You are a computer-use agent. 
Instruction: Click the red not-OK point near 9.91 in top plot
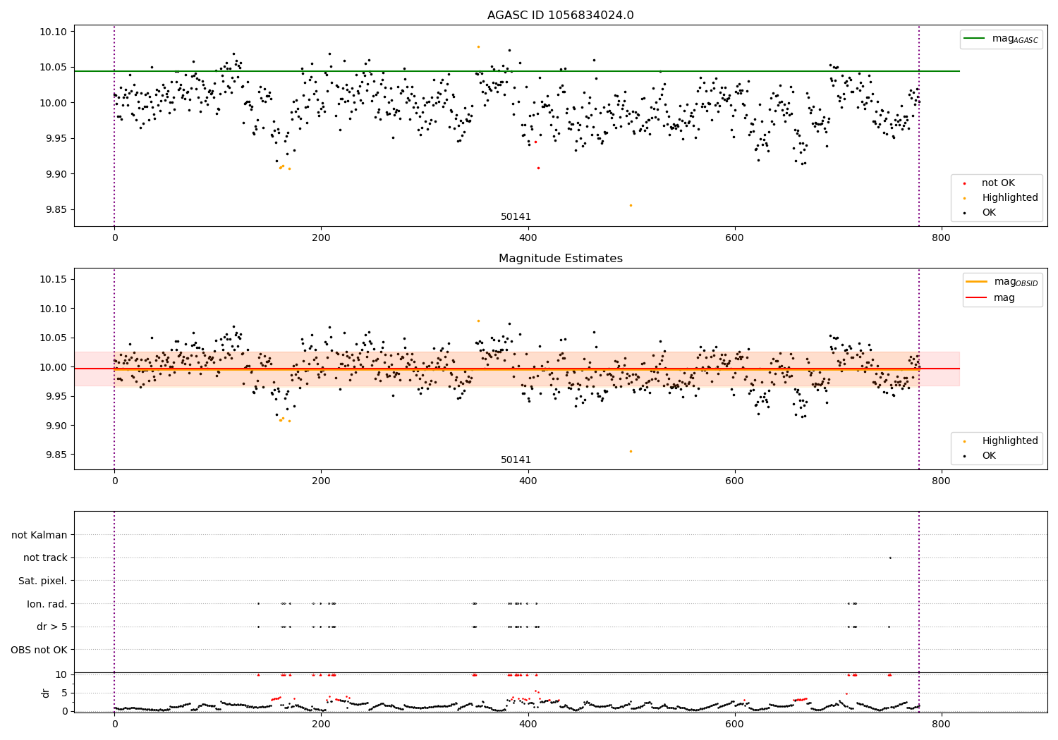(x=538, y=168)
